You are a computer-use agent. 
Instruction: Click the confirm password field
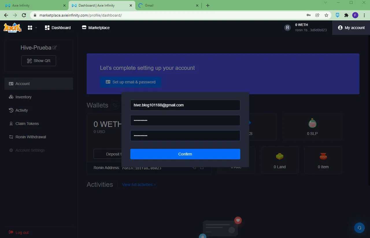[x=185, y=136]
